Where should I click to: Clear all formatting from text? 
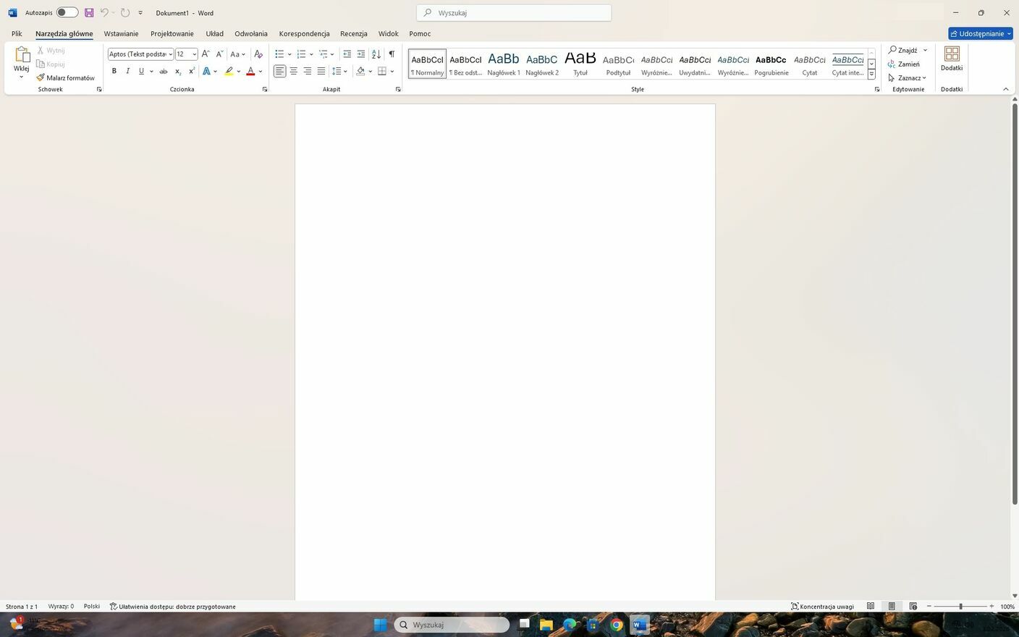pyautogui.click(x=258, y=54)
